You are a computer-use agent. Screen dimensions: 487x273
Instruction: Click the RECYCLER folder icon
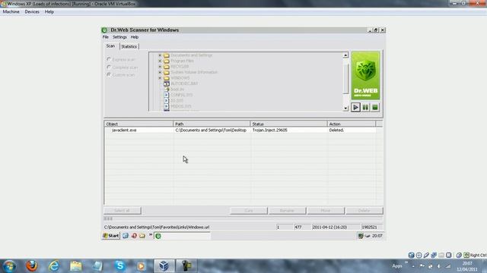(x=167, y=67)
